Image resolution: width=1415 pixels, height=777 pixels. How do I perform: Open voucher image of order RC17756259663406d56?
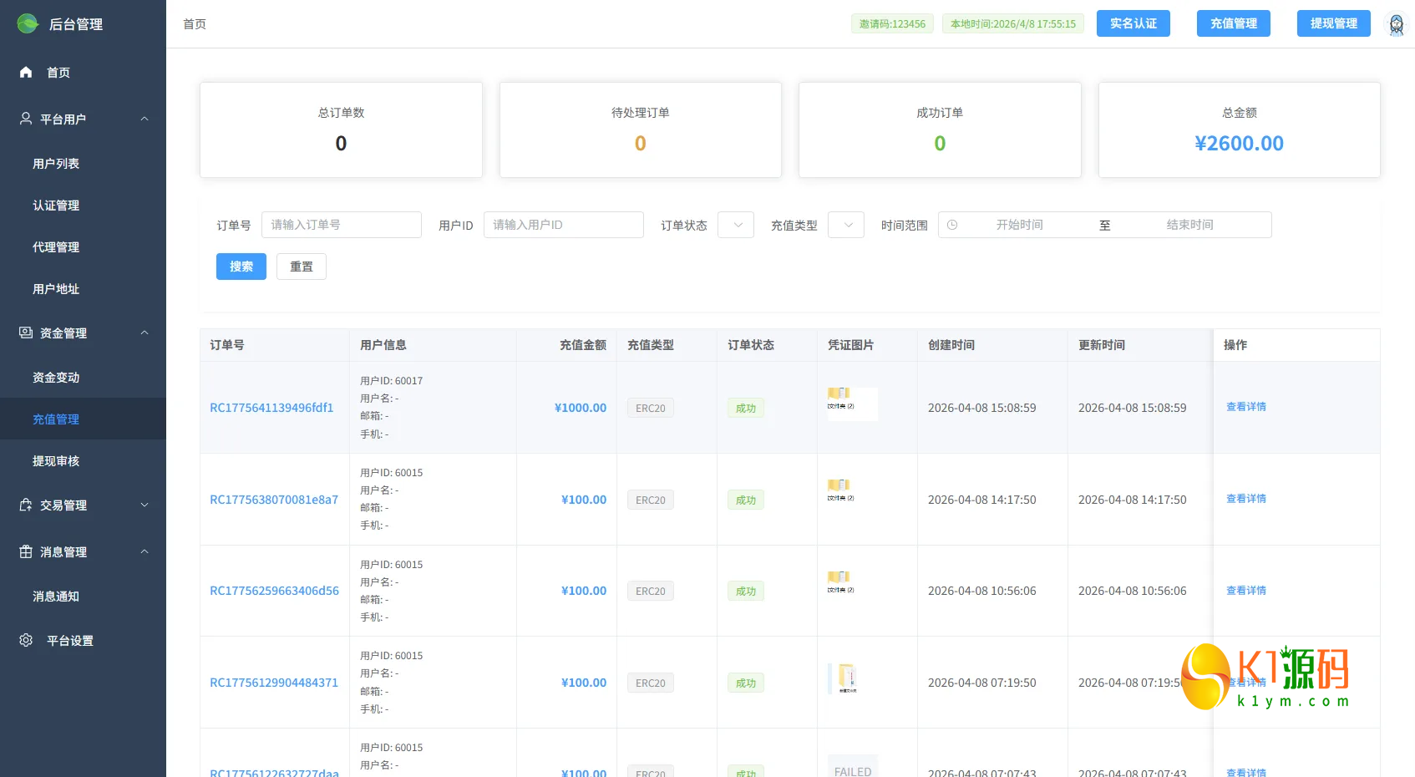(852, 587)
